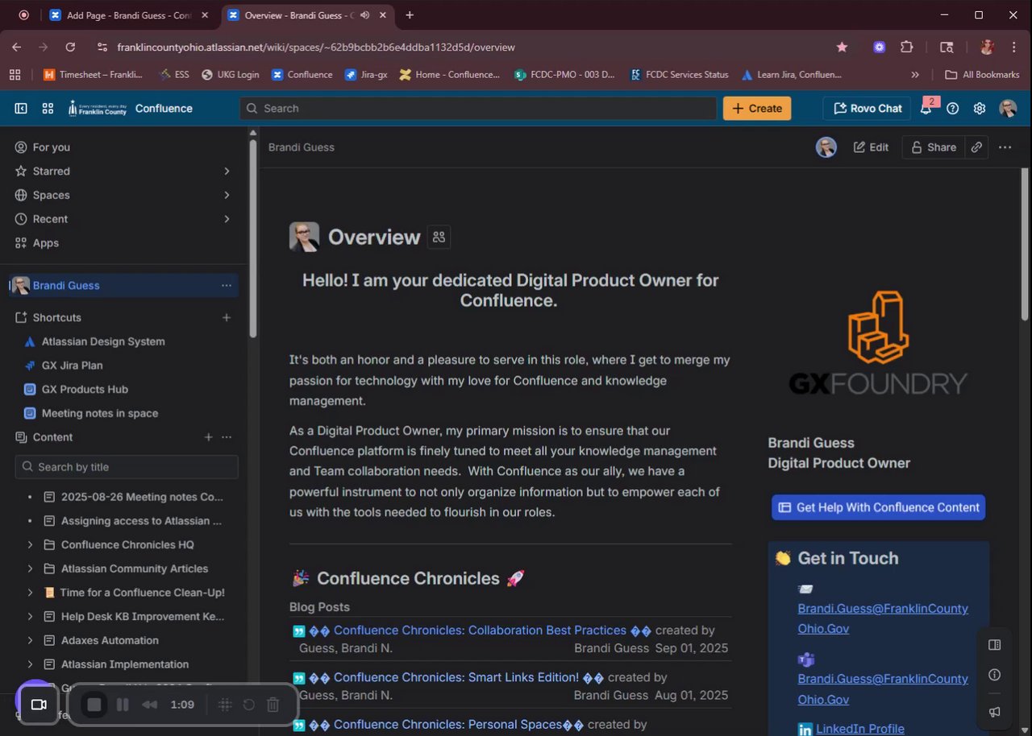This screenshot has height=736, width=1032.
Task: Open the app switcher grid icon
Action: click(x=48, y=108)
